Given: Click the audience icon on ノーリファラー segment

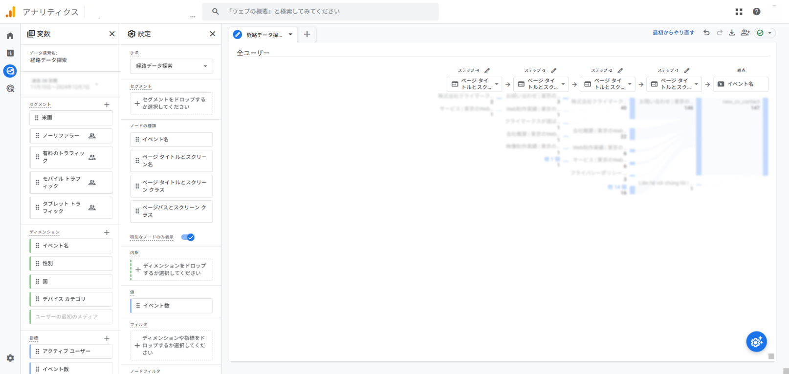Looking at the screenshot, I should [x=92, y=136].
